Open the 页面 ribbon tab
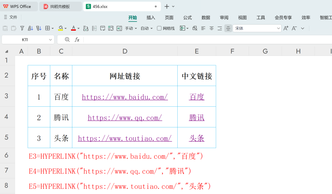Image resolution: width=332 pixels, height=194 pixels. (x=169, y=17)
